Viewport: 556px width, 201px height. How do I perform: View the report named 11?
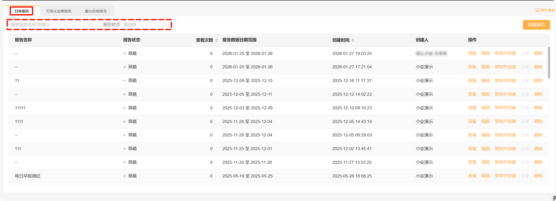coord(472,81)
